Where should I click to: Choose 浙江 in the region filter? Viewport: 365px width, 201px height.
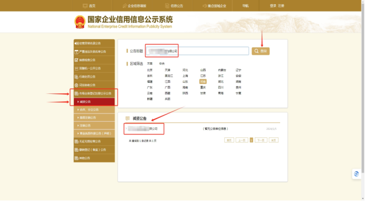pos(220,76)
